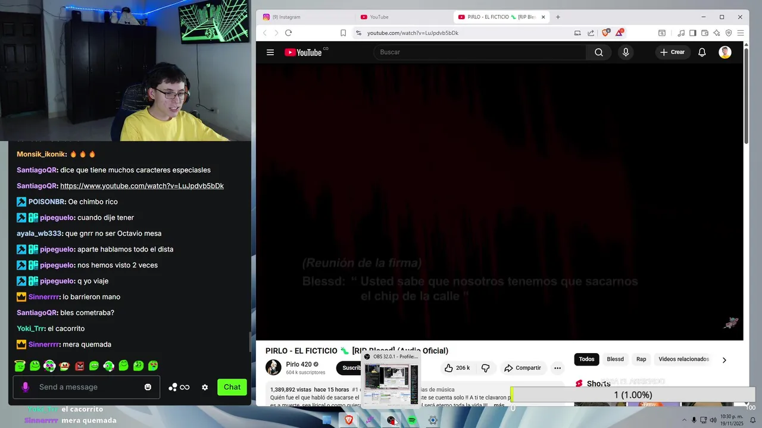
Task: Open the Brave Rewards triangle icon
Action: 620,33
